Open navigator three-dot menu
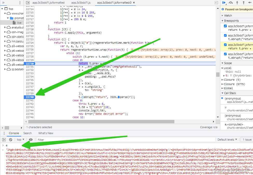This screenshot has height=175, width=253. (x=20, y=3)
